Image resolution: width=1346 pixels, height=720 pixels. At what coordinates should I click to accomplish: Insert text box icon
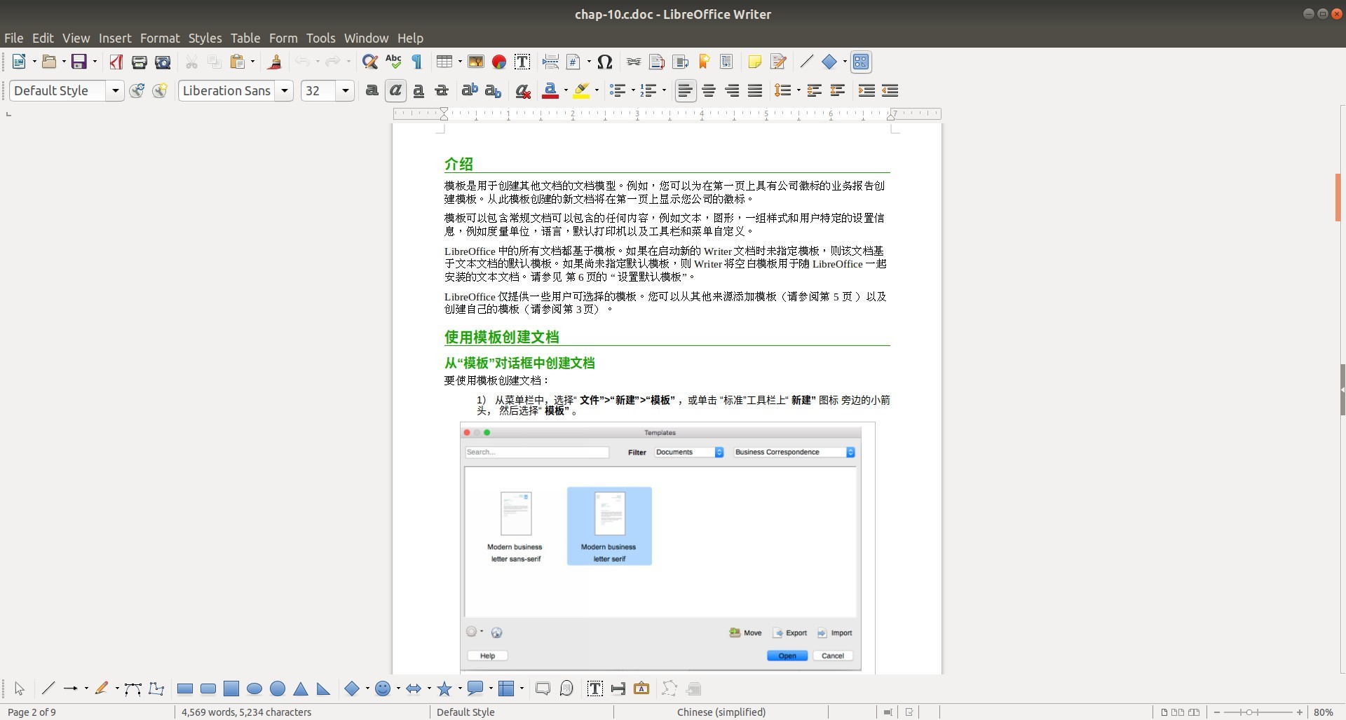(522, 62)
